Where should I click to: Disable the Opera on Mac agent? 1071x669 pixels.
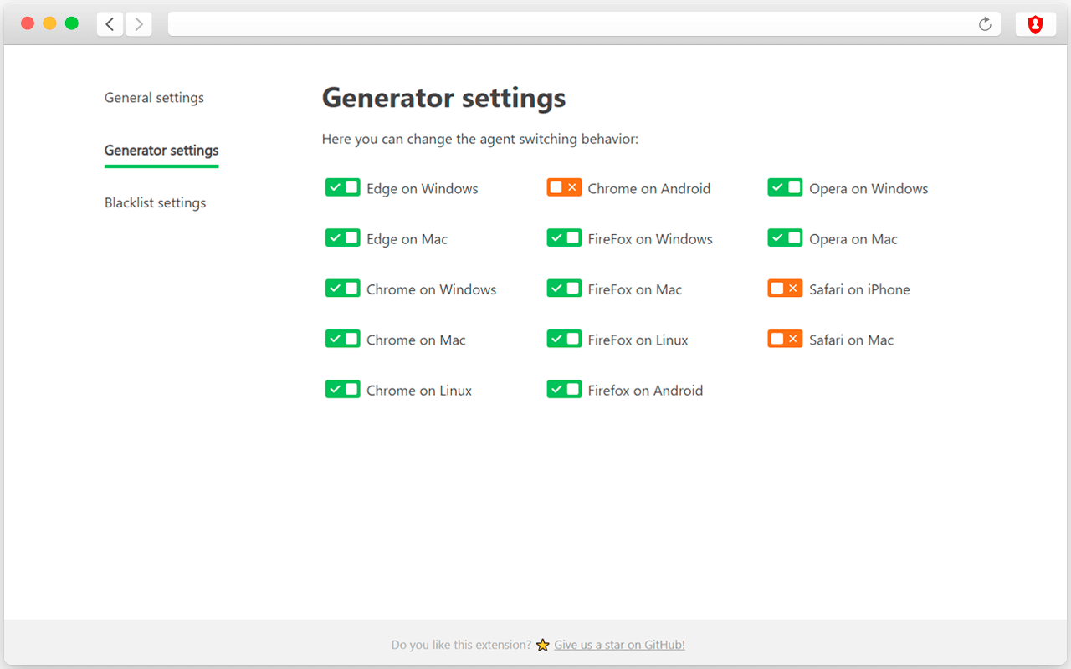(x=785, y=237)
